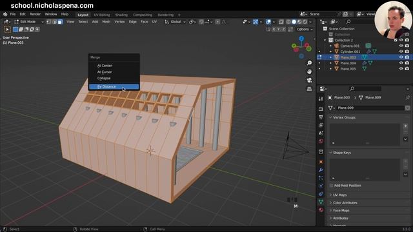The height and width of the screenshot is (232, 413).
Task: Open vertex group specials arrow button
Action: 405,139
